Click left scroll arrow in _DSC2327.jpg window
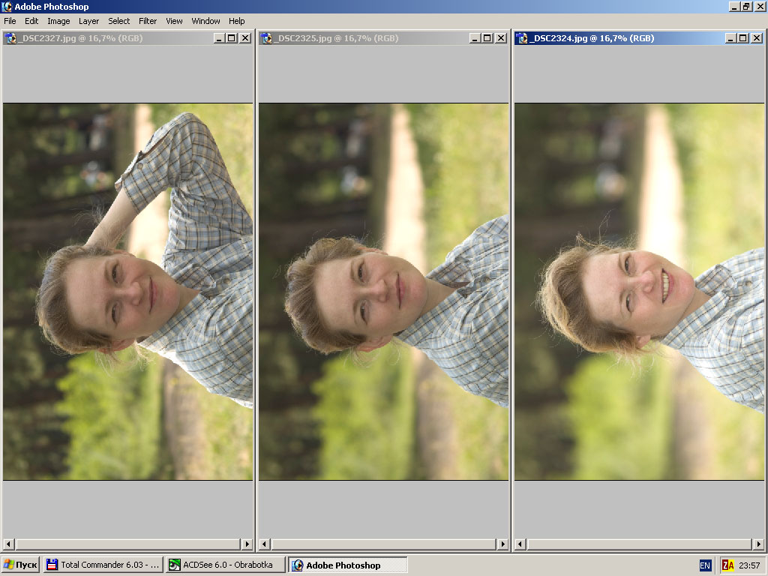This screenshot has height=576, width=768. click(x=9, y=544)
